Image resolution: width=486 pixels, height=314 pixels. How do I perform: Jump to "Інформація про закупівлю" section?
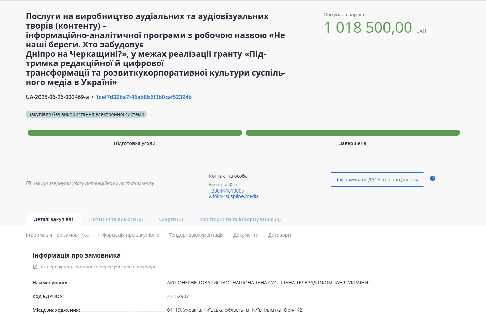tap(129, 235)
